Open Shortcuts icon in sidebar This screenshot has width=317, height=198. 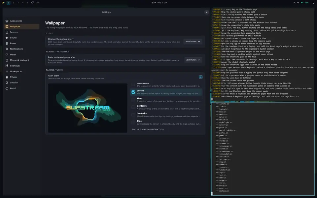click(x=7, y=66)
